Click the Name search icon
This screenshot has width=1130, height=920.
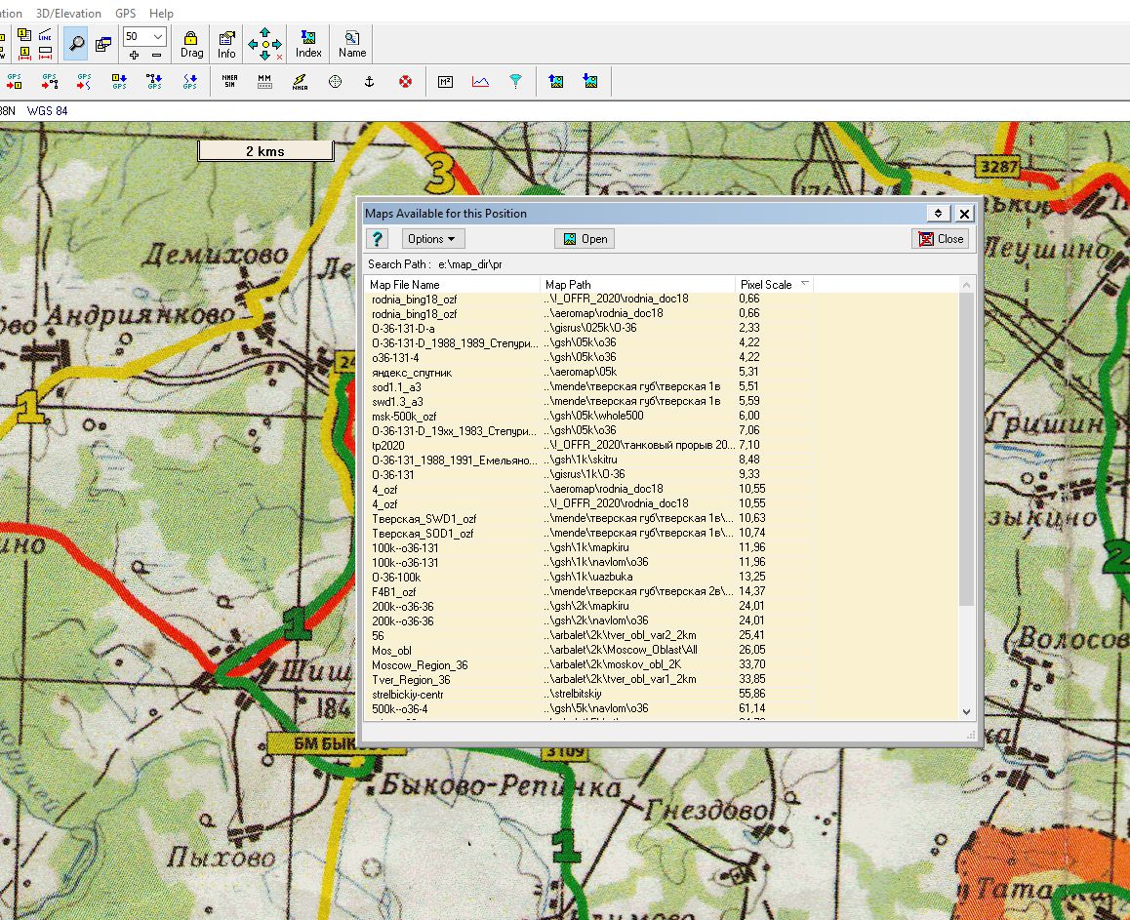point(352,44)
